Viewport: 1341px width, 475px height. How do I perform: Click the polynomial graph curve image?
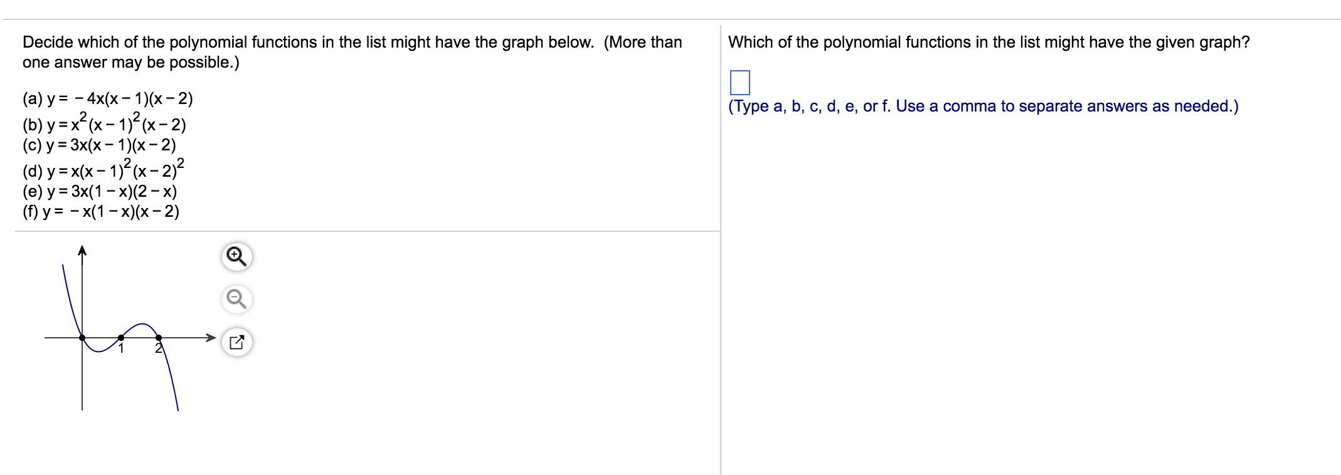pyautogui.click(x=125, y=331)
